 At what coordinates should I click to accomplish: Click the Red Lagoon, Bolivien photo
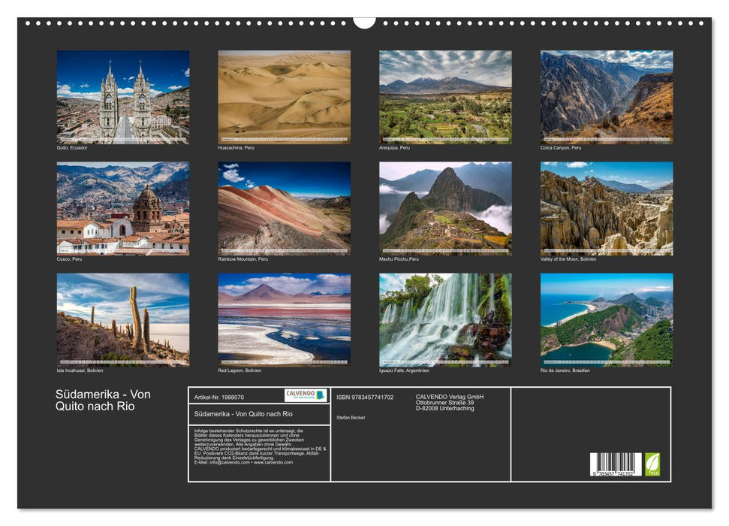click(x=285, y=318)
